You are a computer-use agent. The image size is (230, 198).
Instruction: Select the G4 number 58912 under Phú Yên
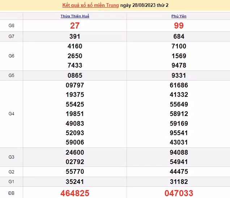(x=179, y=114)
